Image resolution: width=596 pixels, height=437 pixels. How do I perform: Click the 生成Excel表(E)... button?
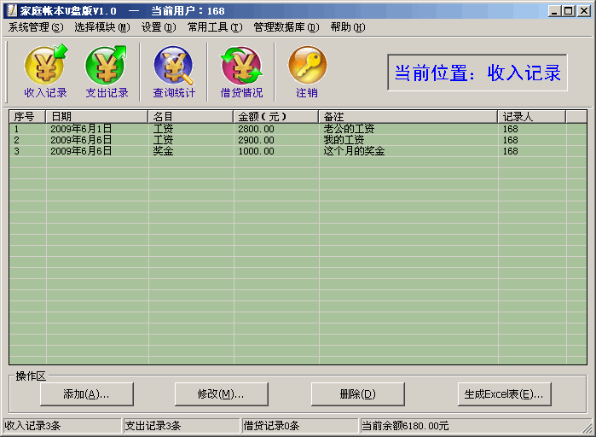pos(505,394)
